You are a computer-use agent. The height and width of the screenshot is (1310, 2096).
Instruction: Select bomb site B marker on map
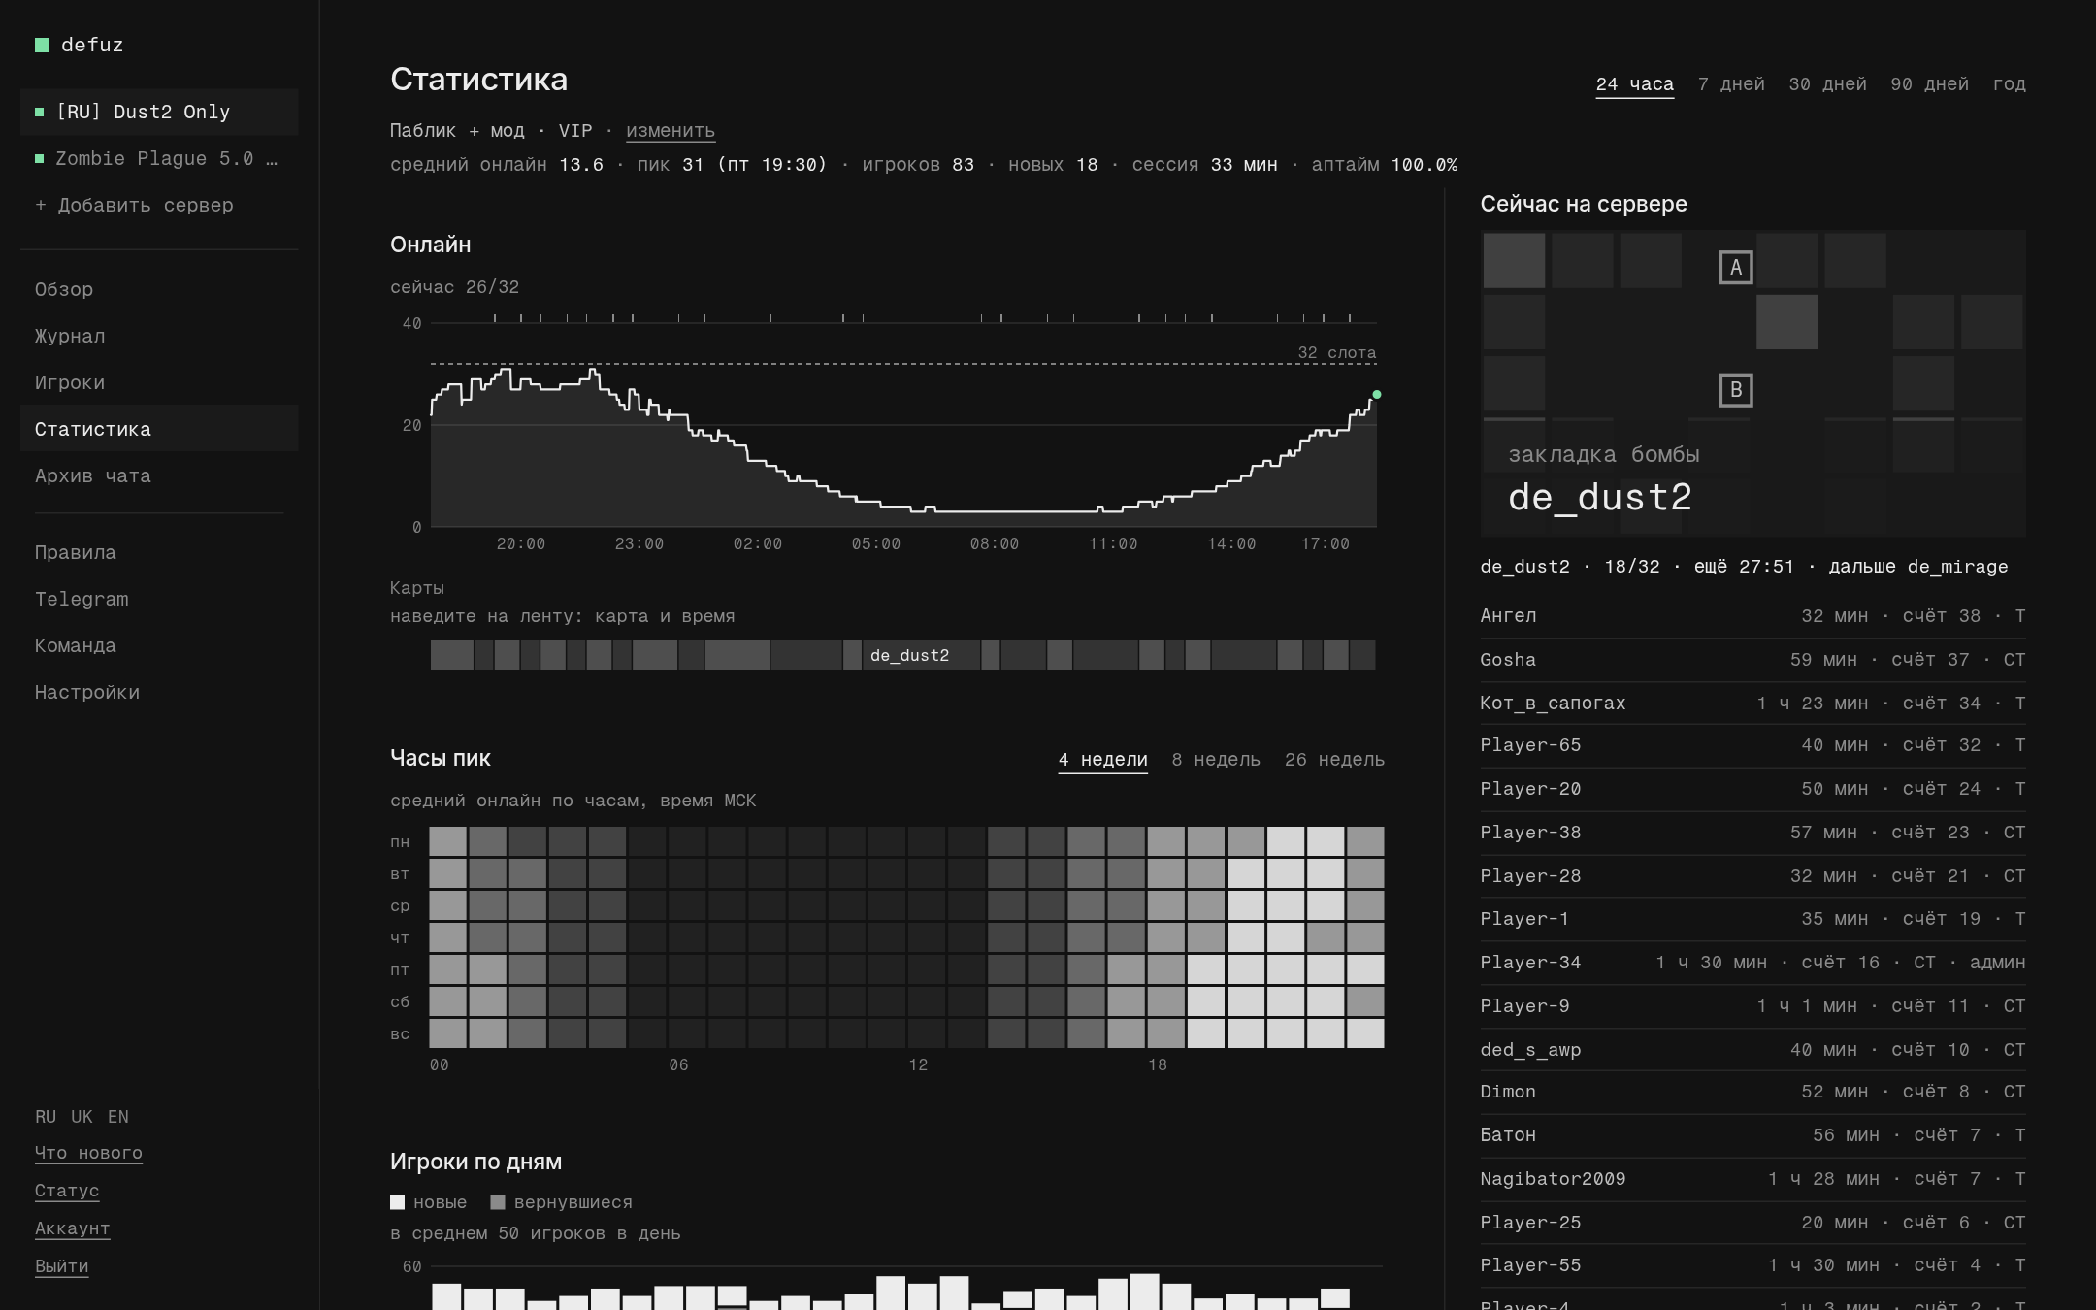point(1736,390)
